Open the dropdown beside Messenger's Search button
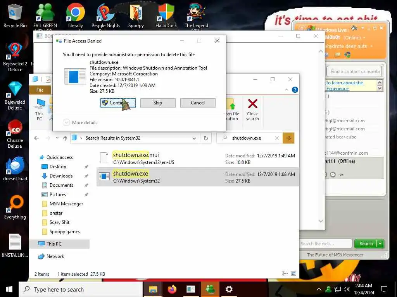The width and height of the screenshot is (397, 297). coord(381,244)
